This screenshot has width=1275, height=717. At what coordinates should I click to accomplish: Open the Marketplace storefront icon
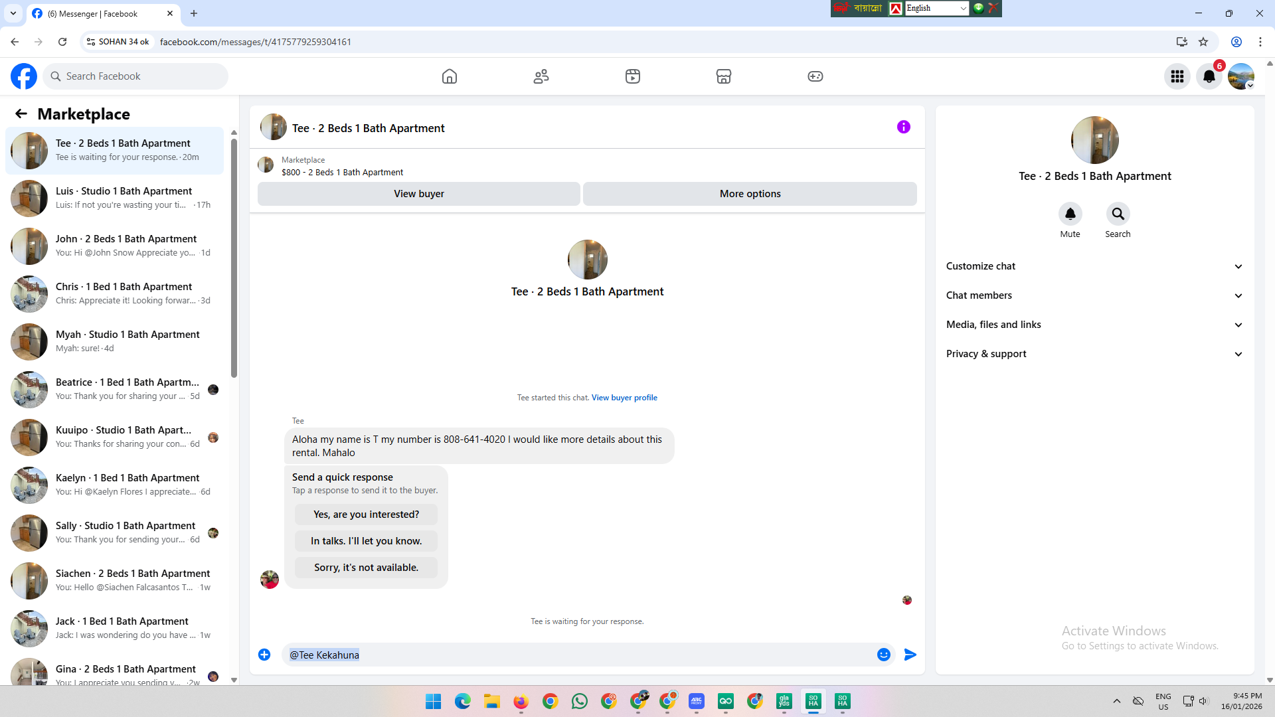724,76
